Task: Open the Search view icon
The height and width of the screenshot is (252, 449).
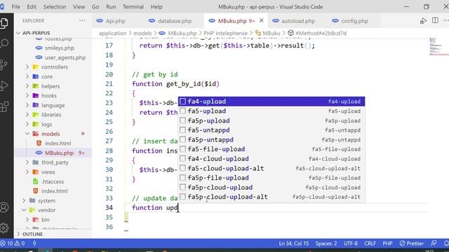Action: tap(4, 43)
